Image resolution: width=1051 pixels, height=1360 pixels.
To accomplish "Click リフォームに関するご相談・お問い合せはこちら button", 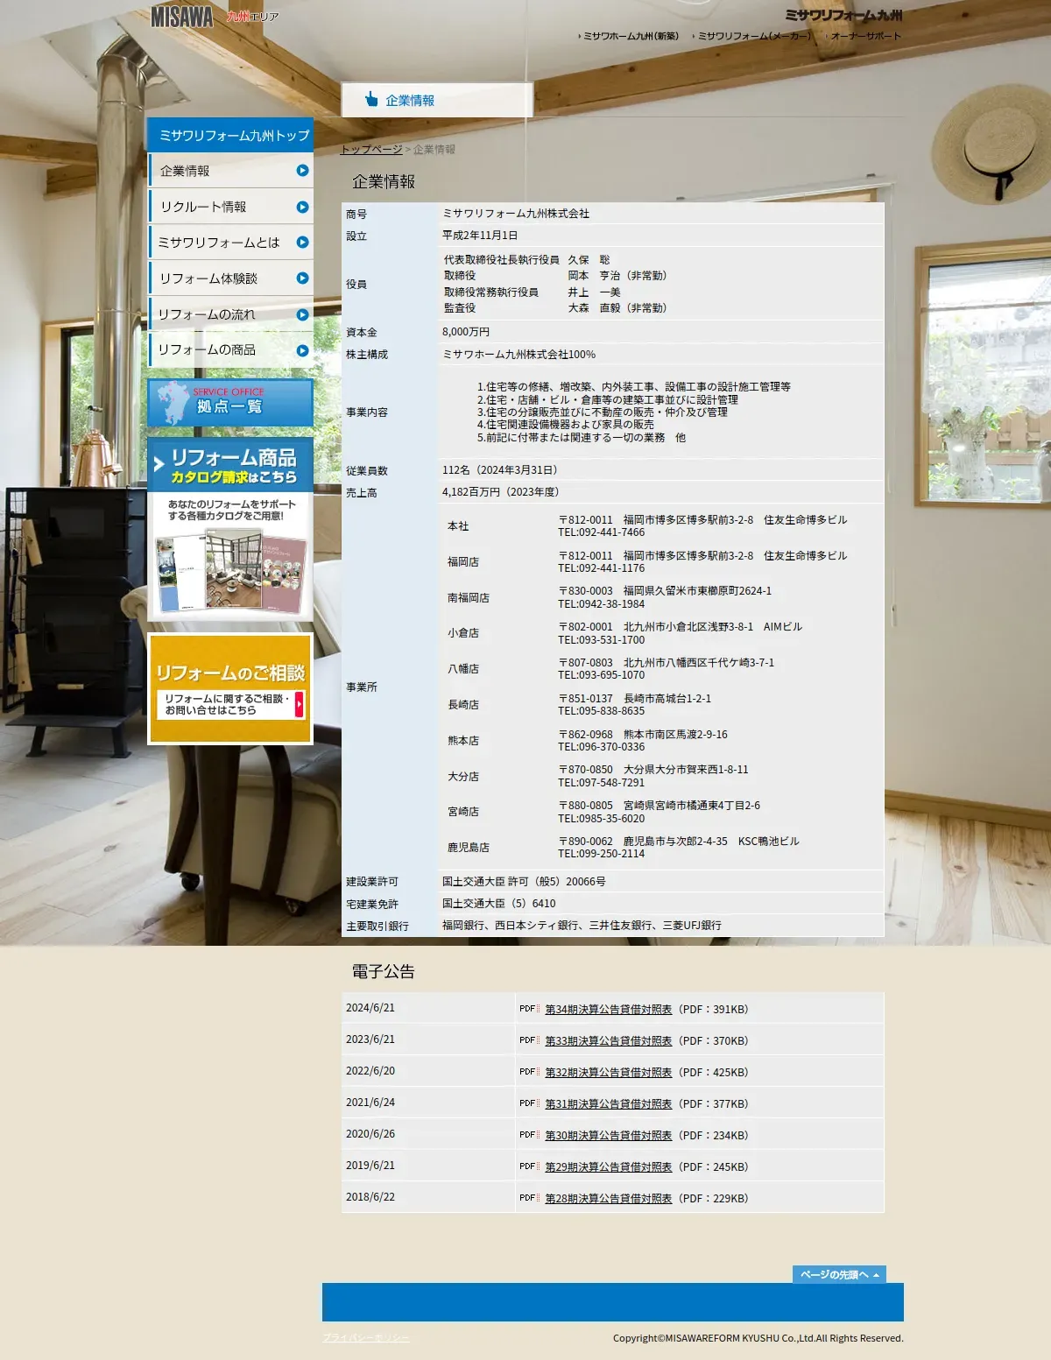I will (x=230, y=704).
